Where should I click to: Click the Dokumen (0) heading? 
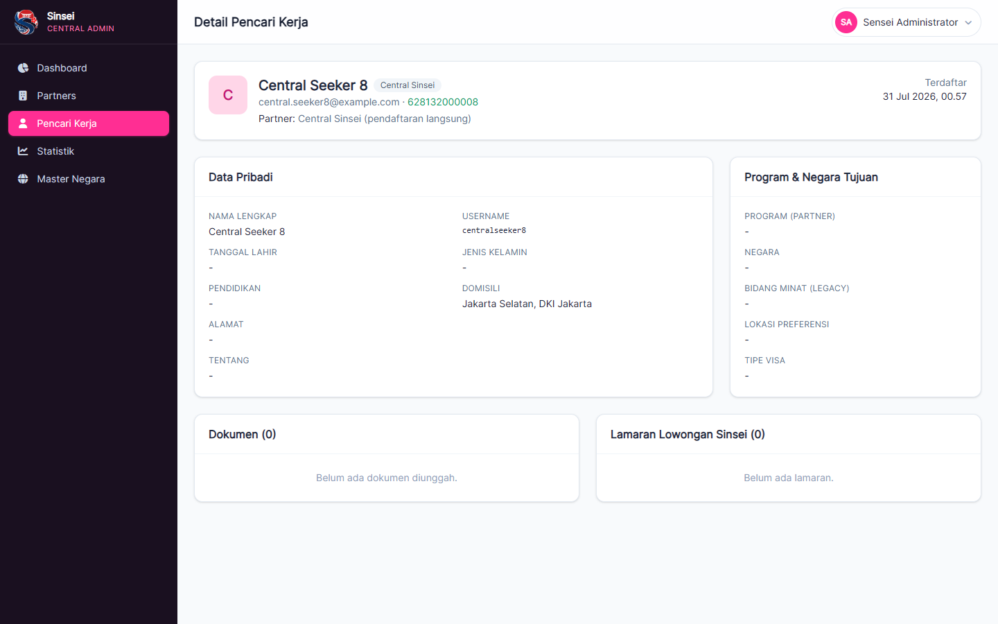243,435
